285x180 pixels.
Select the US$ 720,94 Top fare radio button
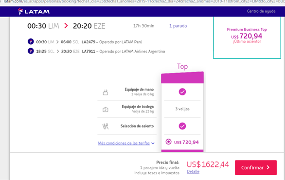tap(168, 142)
